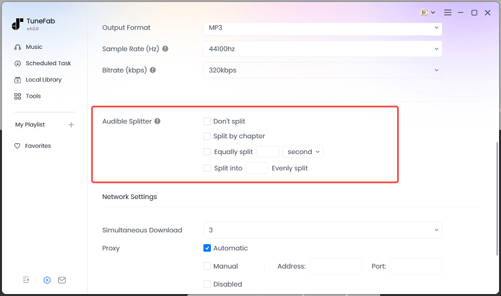
Task: Click the proxy Address input field
Action: [x=335, y=266]
